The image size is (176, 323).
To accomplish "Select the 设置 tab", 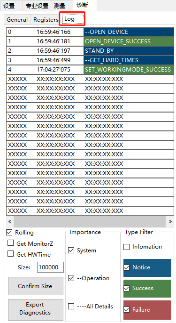I will [11, 6].
